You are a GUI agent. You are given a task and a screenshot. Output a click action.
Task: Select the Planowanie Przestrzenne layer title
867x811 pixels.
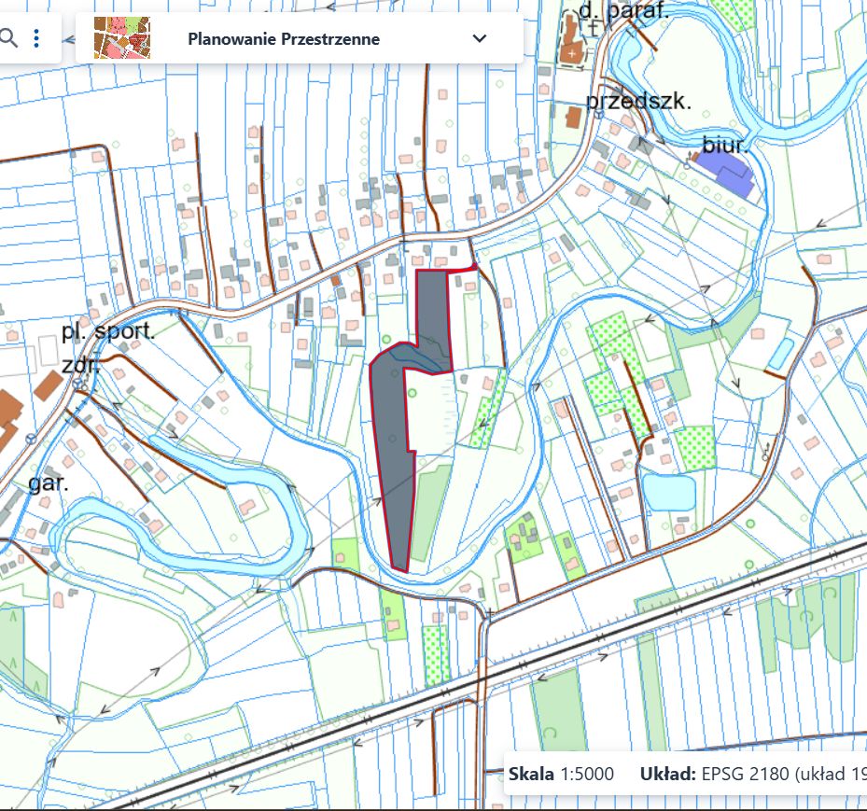coord(284,38)
